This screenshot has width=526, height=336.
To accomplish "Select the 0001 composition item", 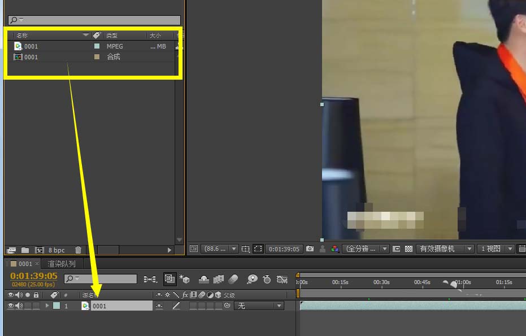I will point(90,57).
